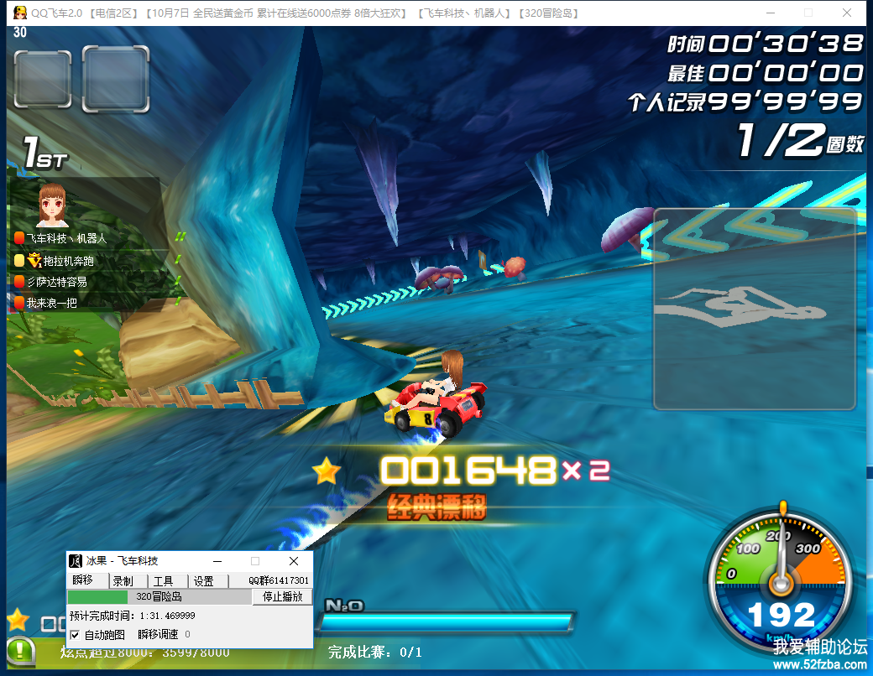Click the green exclamation mark icon
Screen dimensions: 873x676
pyautogui.click(x=21, y=652)
